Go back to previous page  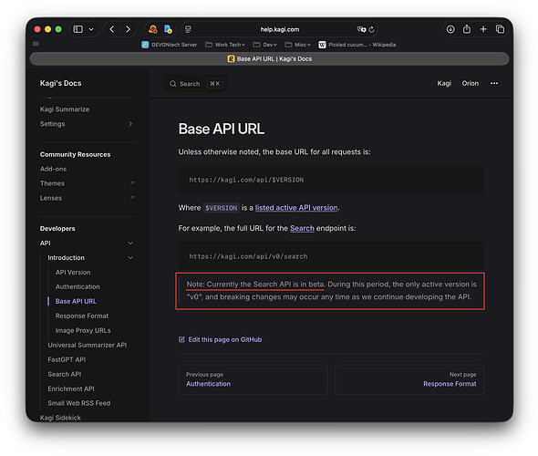[112, 29]
